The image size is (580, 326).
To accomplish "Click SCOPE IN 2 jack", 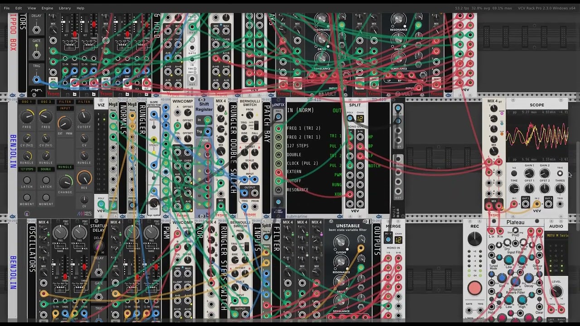I will coord(537,204).
